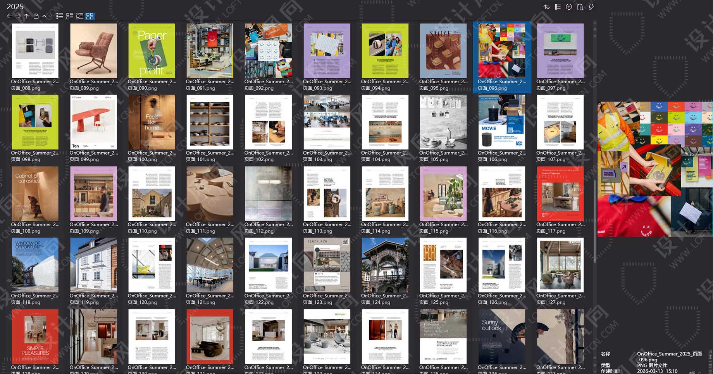Screen dimensions: 713x374
Task: Click the lightning quick-actions icon
Action: click(591, 7)
